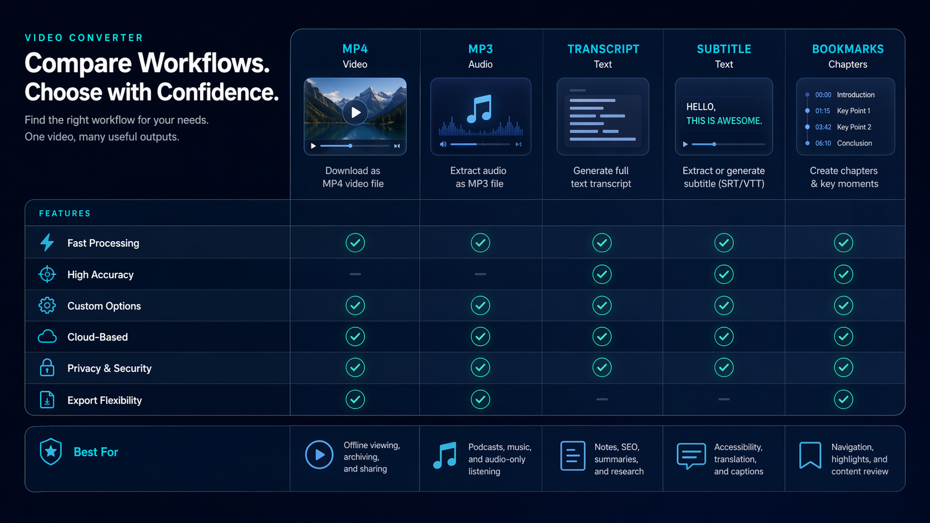Click the 'Download as MP4 video file' text

(353, 177)
